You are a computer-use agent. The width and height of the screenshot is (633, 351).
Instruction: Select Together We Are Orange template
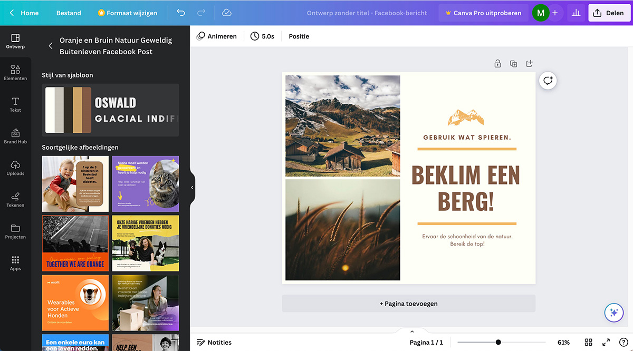(x=75, y=243)
